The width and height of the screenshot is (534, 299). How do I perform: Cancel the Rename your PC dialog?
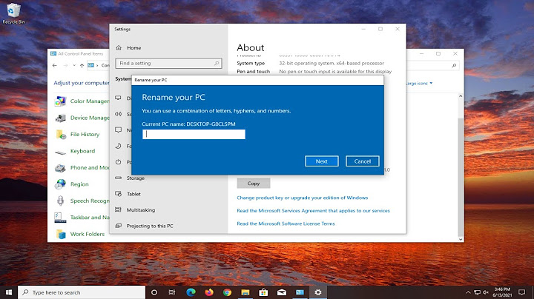coord(363,161)
